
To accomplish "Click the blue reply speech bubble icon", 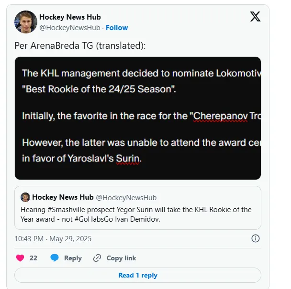I will 55,258.
